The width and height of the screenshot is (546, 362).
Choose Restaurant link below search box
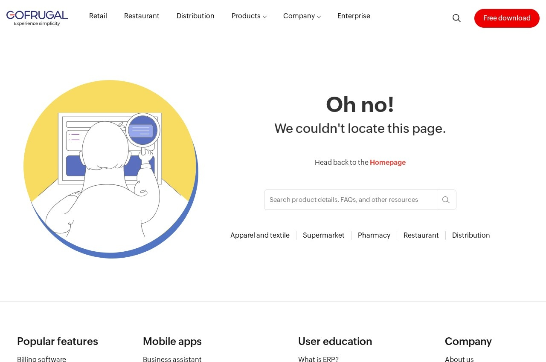coord(421,236)
